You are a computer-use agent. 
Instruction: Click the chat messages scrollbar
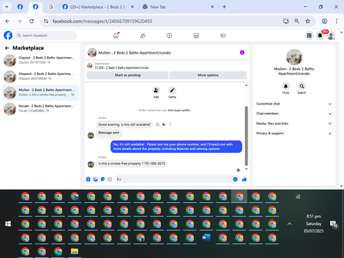tap(246, 136)
